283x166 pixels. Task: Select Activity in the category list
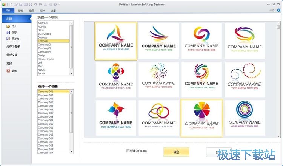(54, 26)
